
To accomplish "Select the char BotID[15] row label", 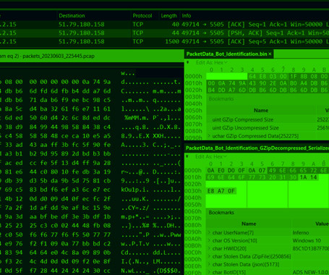I will coord(229,272).
